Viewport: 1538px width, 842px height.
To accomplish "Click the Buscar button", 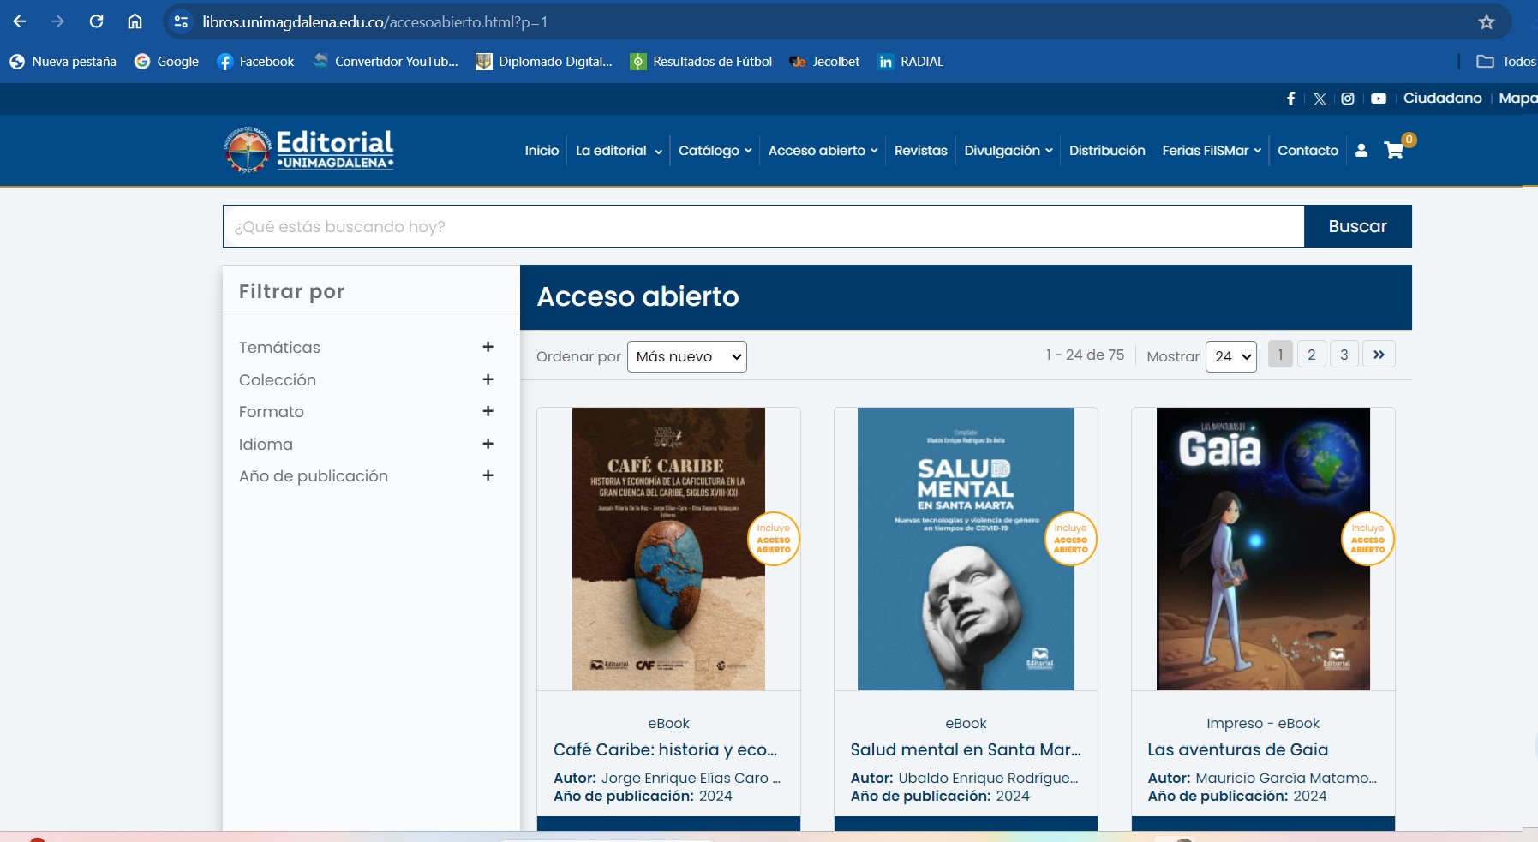I will 1357,226.
